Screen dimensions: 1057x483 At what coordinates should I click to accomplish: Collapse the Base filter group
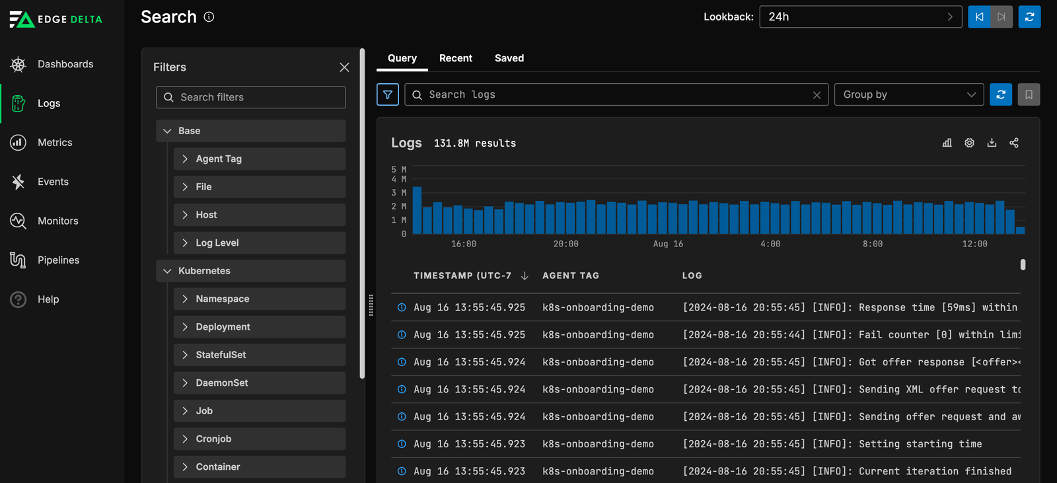point(168,131)
